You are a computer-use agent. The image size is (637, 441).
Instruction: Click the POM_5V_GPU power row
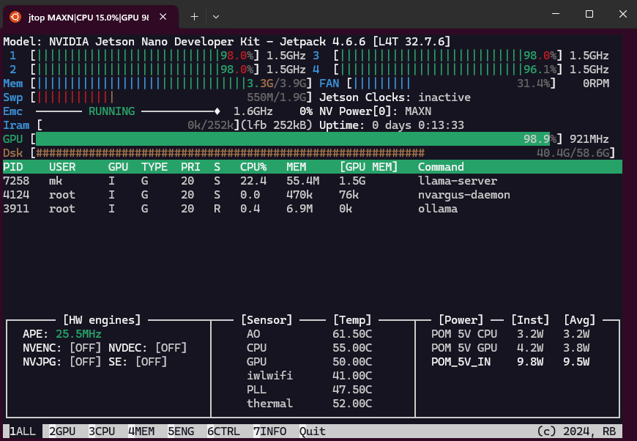(x=510, y=348)
